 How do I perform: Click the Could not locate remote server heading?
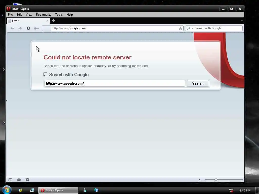[87, 57]
